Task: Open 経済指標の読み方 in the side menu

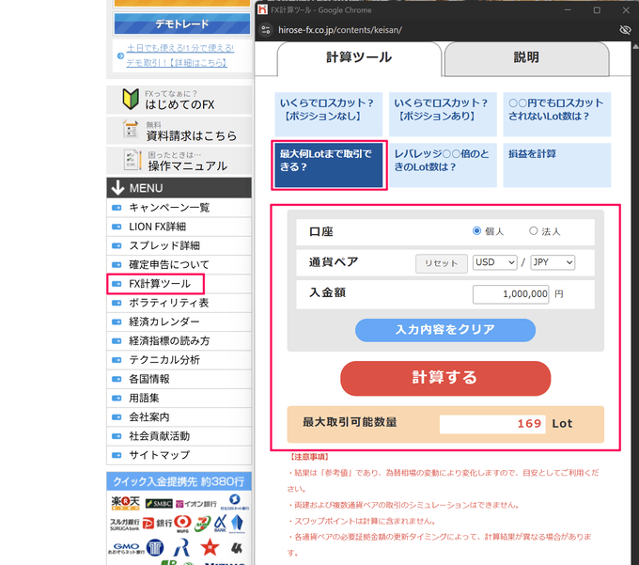Action: (179, 341)
